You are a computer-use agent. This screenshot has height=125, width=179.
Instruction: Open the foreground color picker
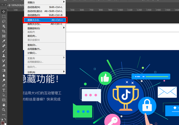tap(2, 123)
